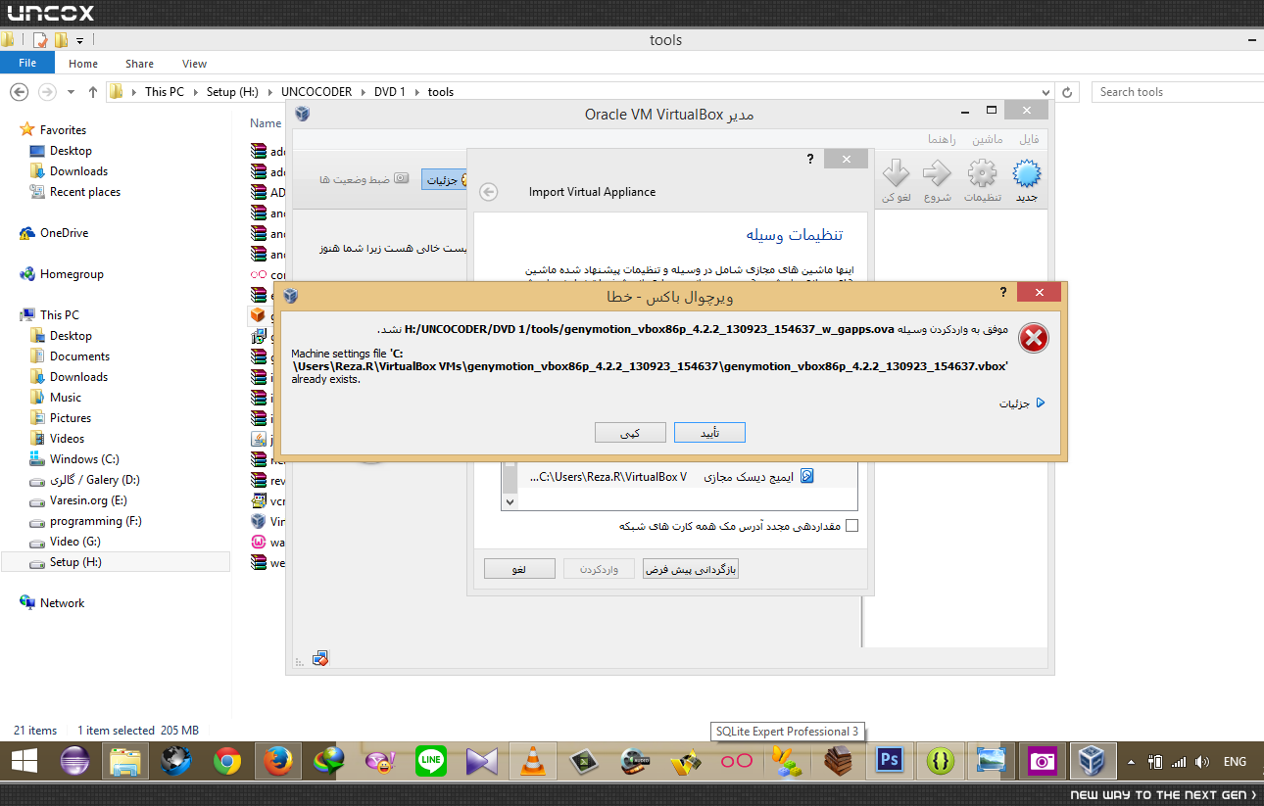1264x806 pixels.
Task: Open the Machine (ماشین) menu in VirtualBox
Action: pyautogui.click(x=988, y=139)
